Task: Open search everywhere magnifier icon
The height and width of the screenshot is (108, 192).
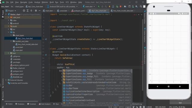Action: (x=141, y=7)
